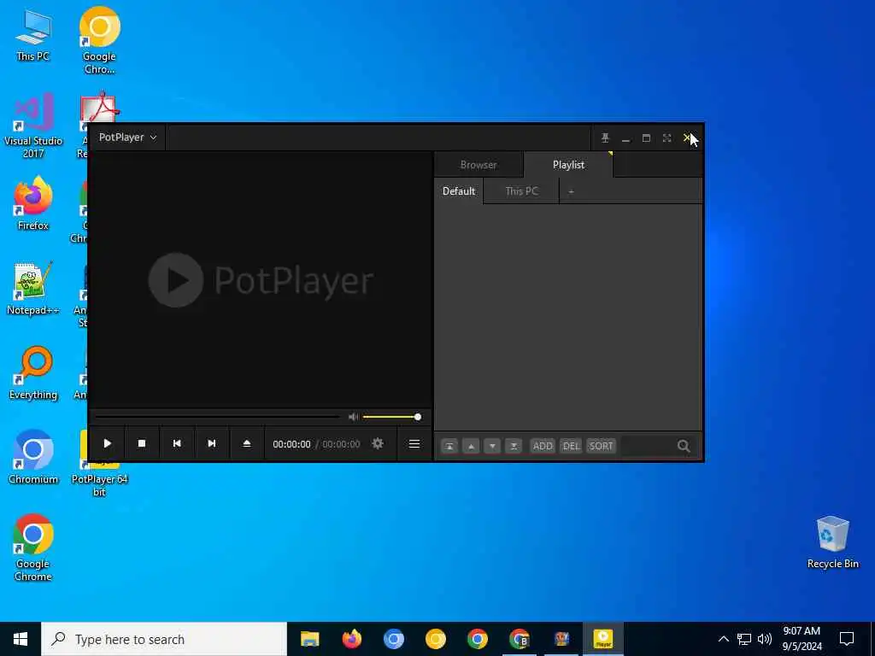Select the Firefox desktop icon
875x656 pixels.
click(x=33, y=203)
